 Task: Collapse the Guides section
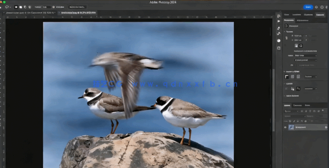[x=285, y=84]
